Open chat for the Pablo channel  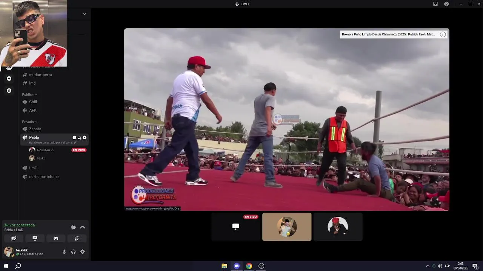74,138
